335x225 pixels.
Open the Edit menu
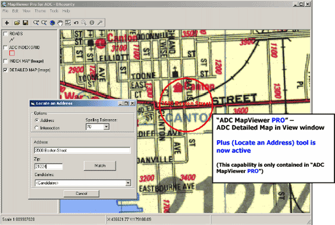point(15,11)
